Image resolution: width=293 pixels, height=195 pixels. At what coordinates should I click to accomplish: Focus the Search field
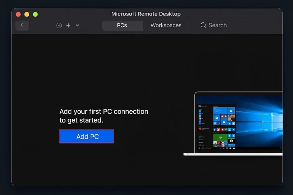(237, 25)
